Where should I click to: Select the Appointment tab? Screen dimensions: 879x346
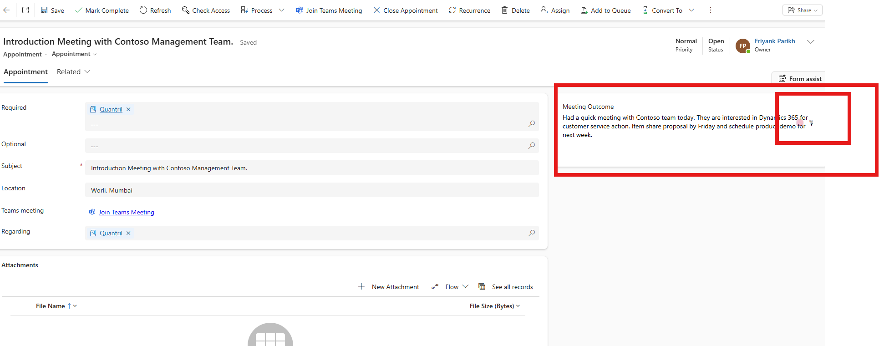click(25, 72)
